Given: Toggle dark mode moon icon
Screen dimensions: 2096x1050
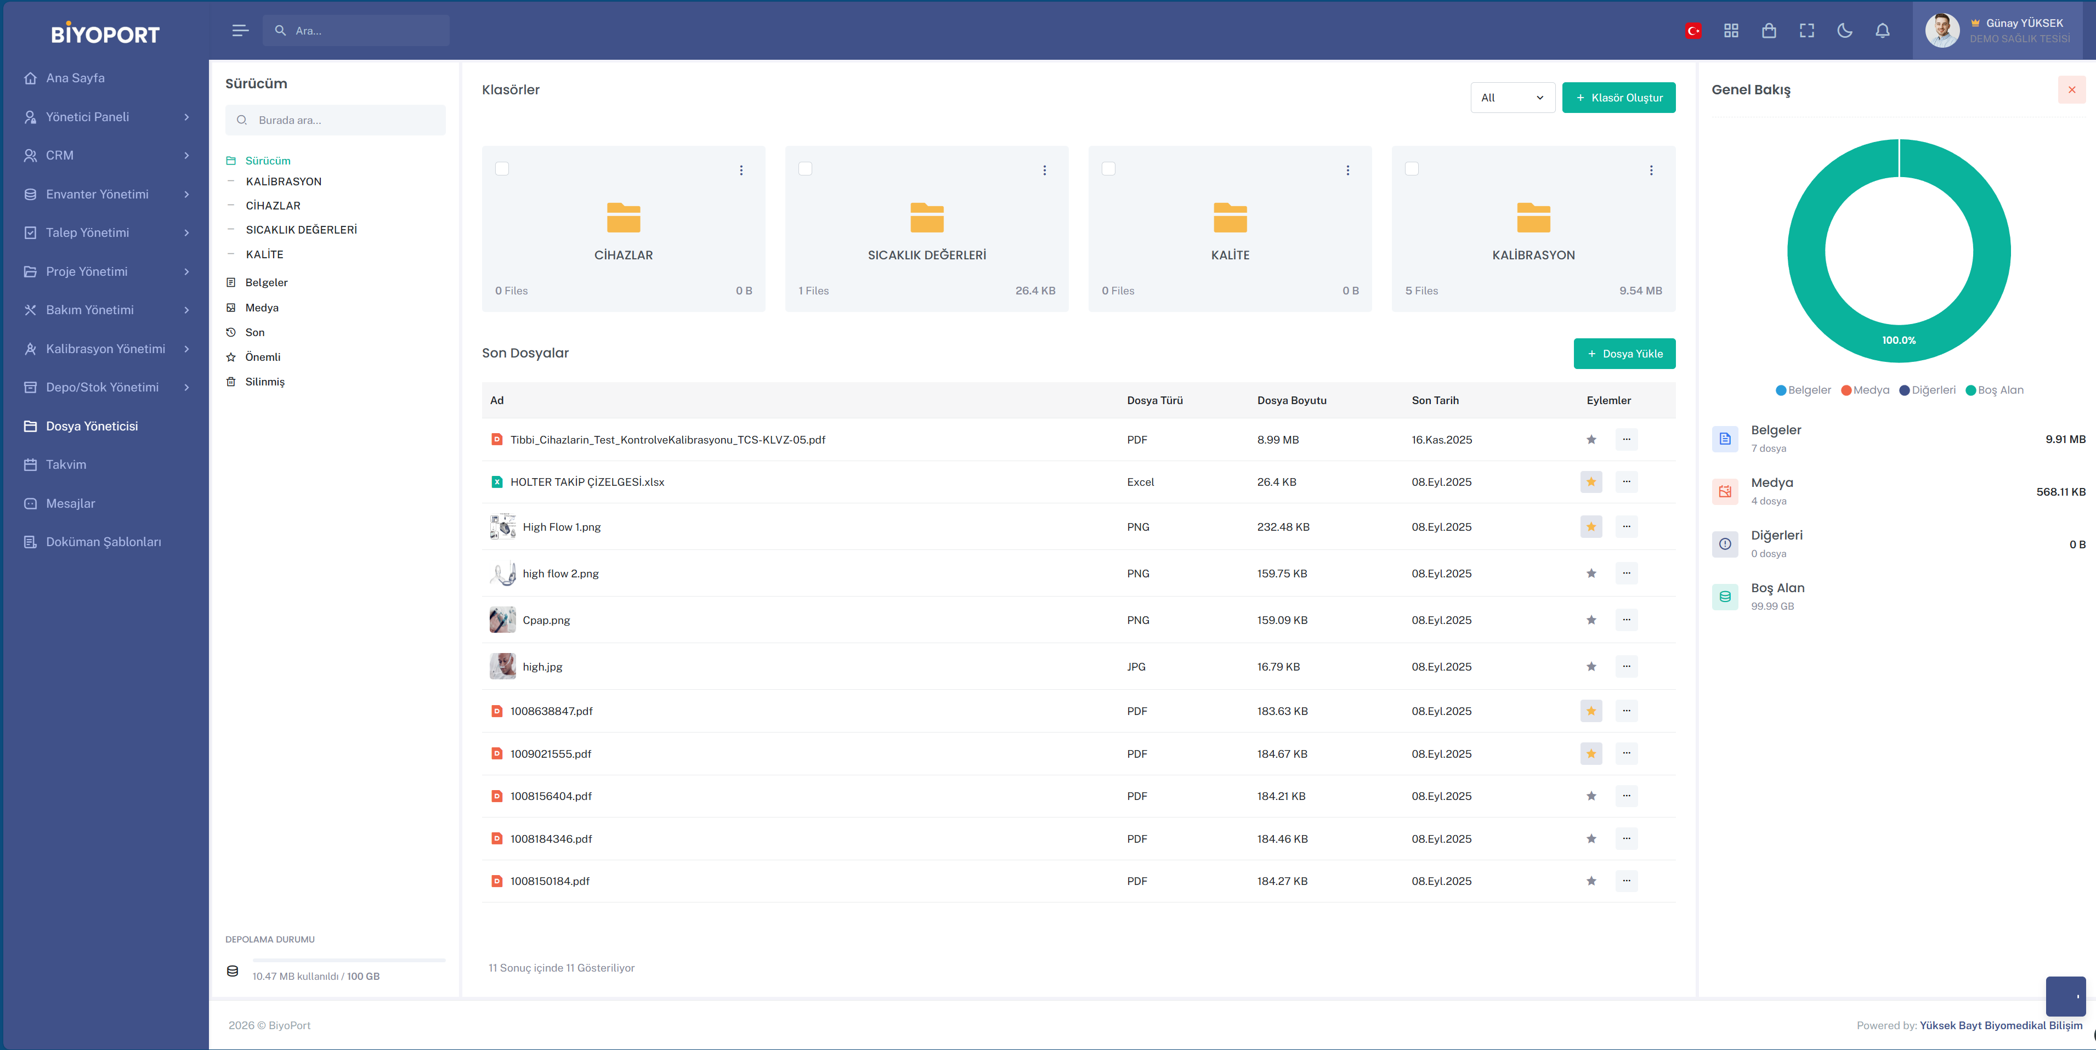Looking at the screenshot, I should click(x=1845, y=31).
